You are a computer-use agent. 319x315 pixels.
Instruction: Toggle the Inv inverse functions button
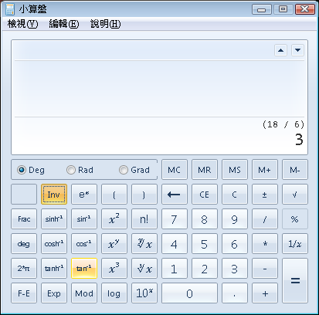coord(54,195)
